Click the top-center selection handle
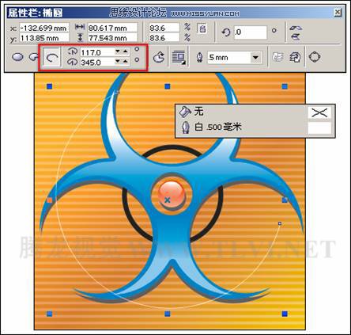 [168, 86]
